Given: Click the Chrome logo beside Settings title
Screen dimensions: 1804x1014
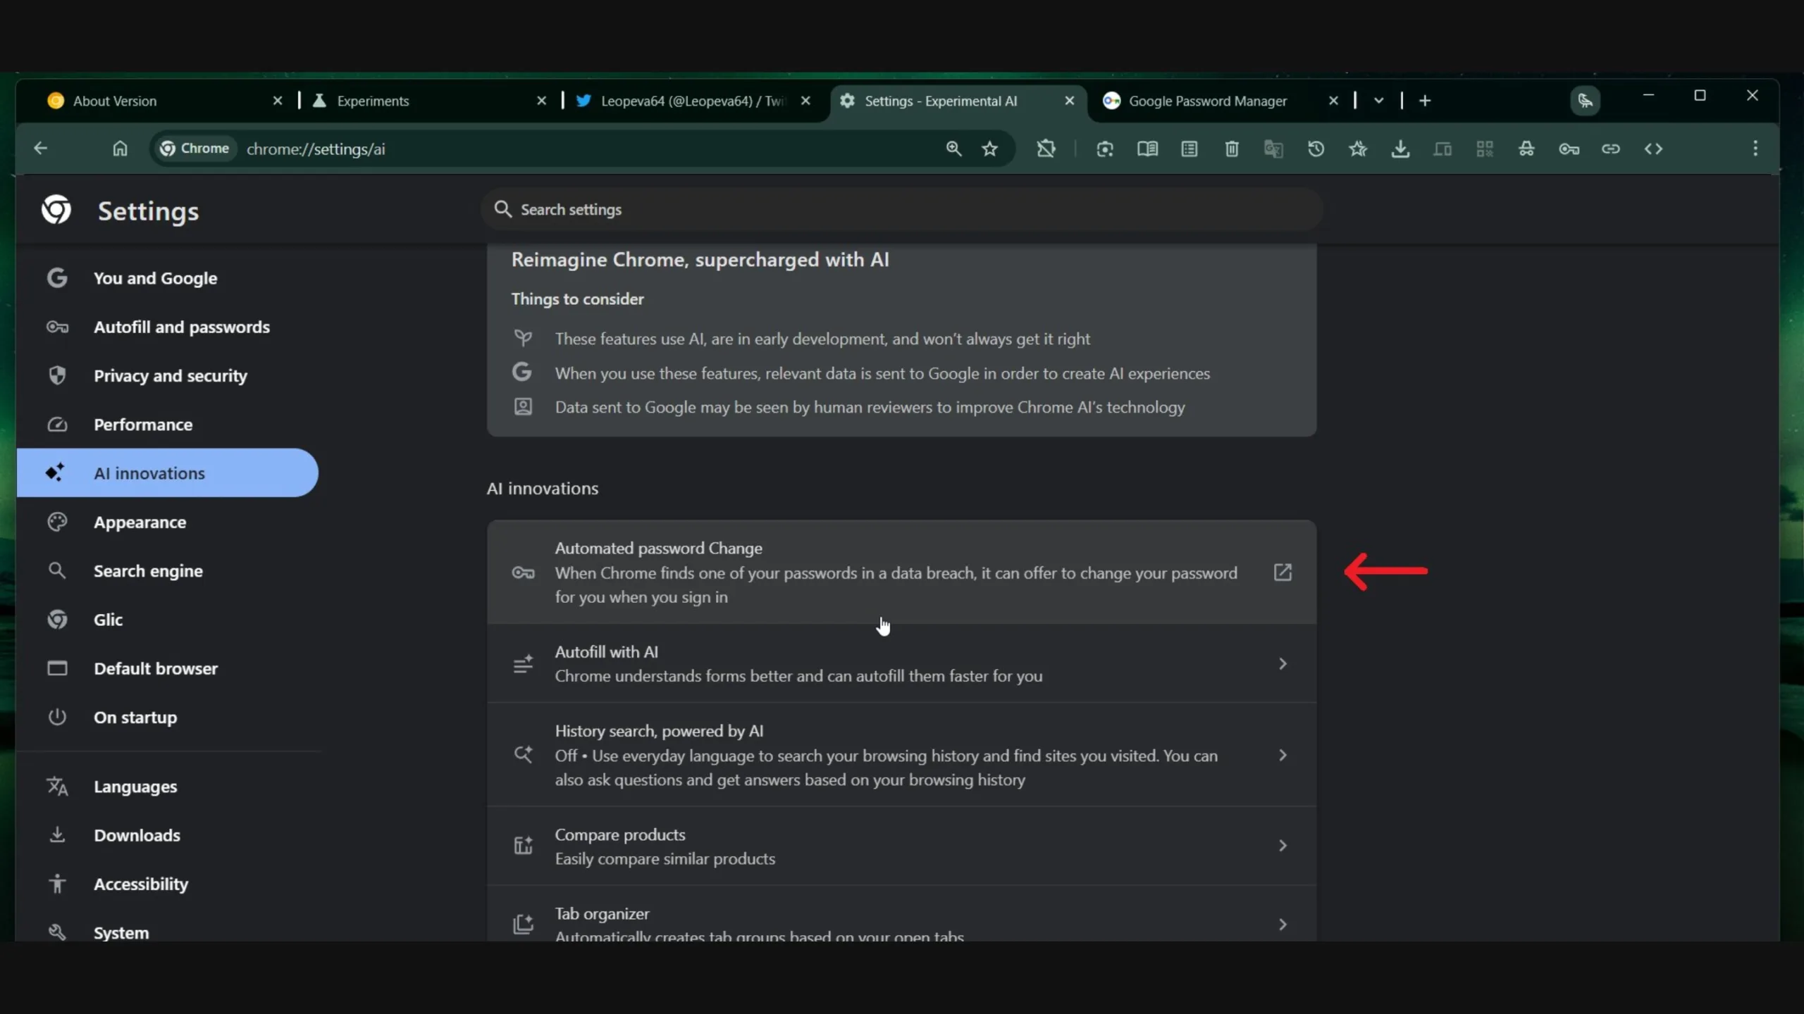Looking at the screenshot, I should (56, 210).
